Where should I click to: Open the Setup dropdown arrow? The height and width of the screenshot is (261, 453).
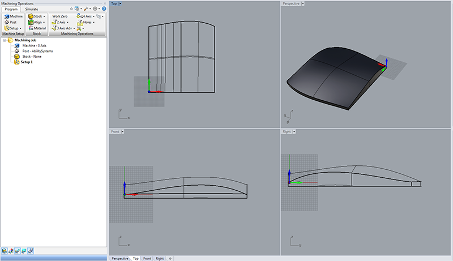point(20,28)
